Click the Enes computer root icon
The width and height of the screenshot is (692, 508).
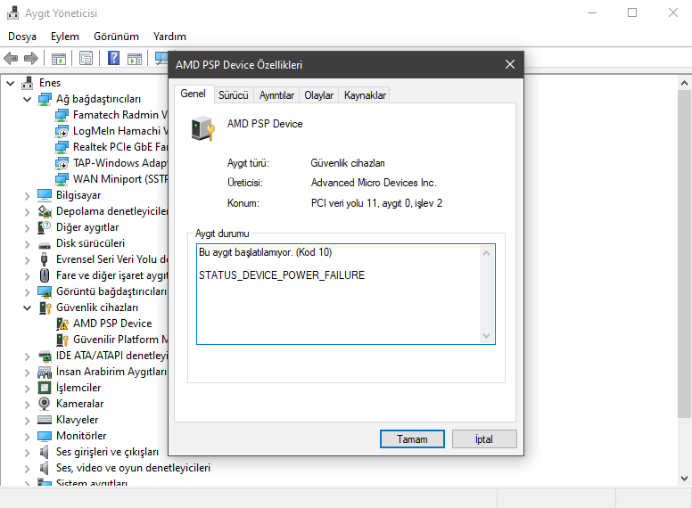pos(28,83)
